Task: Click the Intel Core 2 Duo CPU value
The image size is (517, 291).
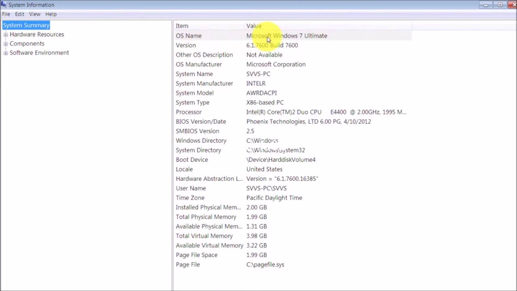Action: 326,112
